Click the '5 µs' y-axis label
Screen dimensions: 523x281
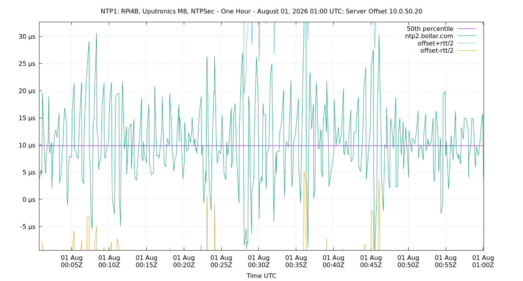[x=28, y=173]
